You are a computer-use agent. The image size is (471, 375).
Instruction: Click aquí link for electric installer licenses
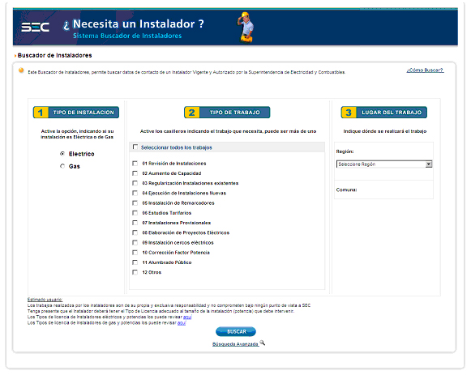pos(187,317)
